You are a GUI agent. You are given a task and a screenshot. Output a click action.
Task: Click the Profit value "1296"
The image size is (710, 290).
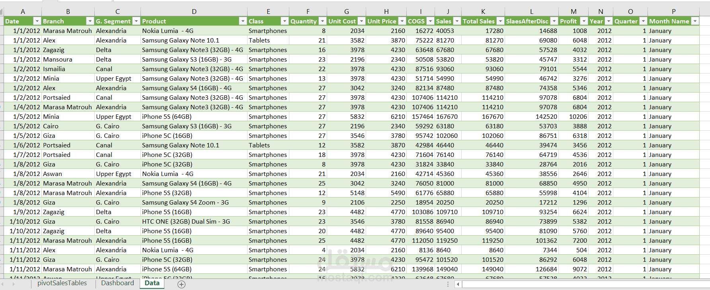point(573,202)
